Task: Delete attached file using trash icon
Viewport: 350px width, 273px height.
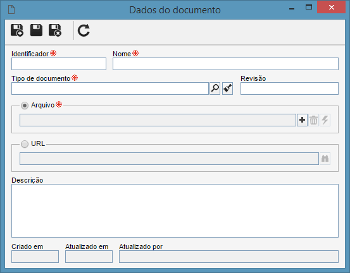Action: (314, 120)
